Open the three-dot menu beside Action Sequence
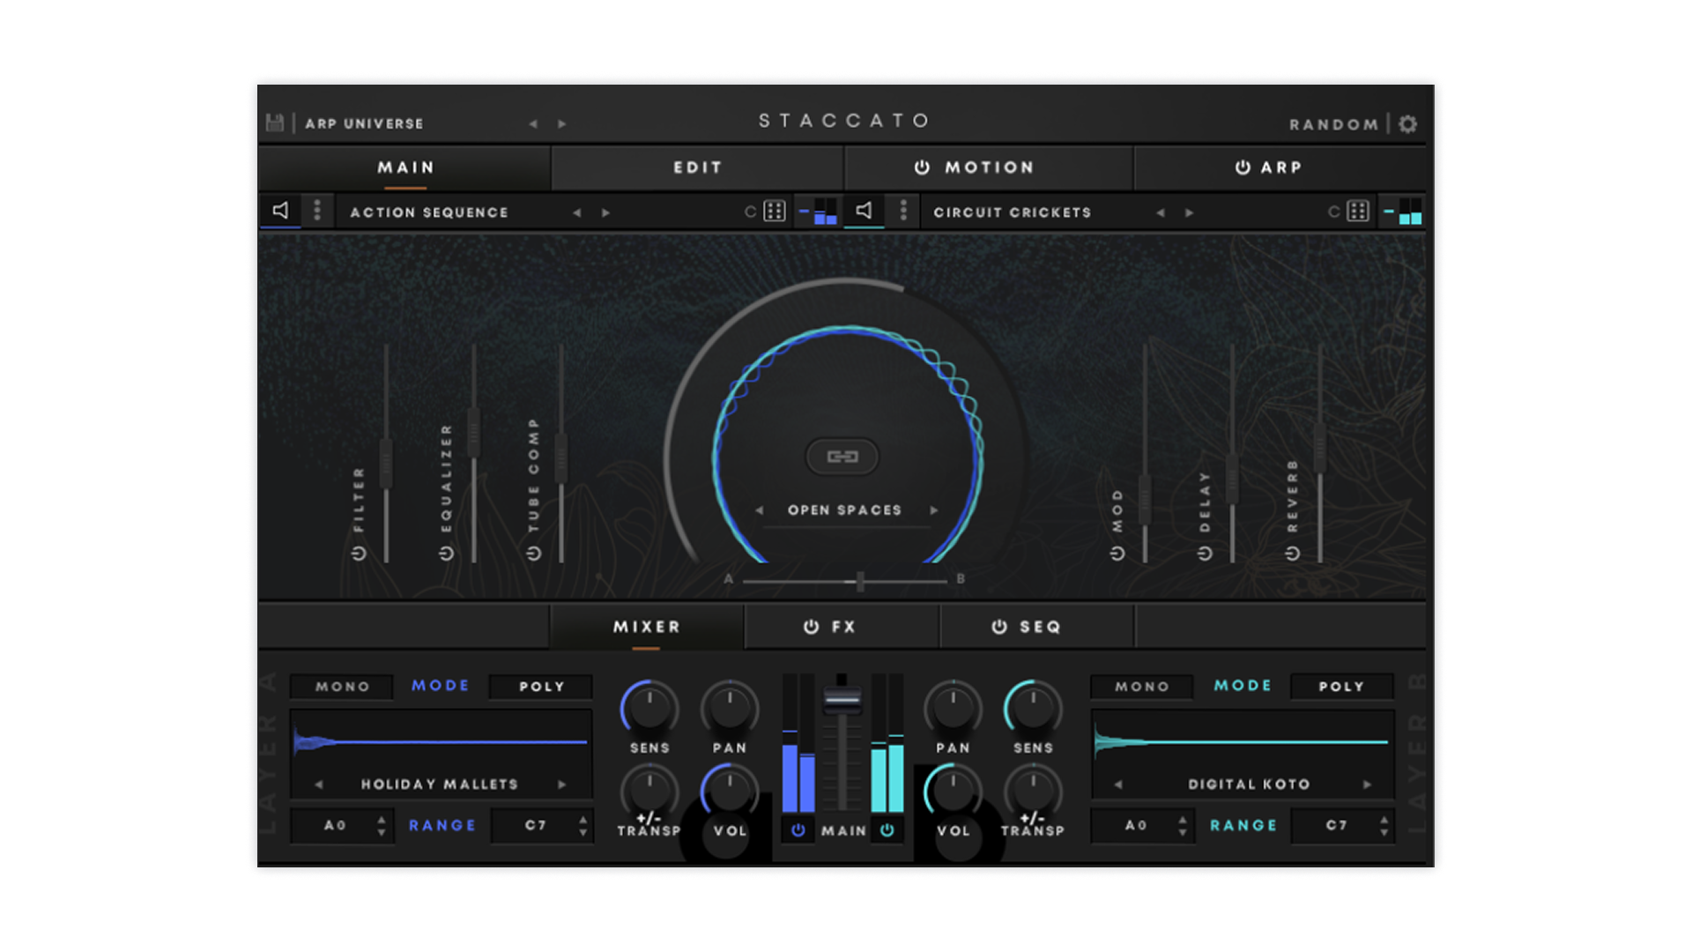 [317, 211]
